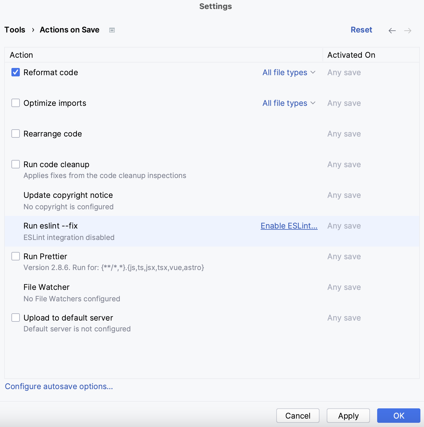
Task: Confirm settings with OK
Action: coord(398,416)
